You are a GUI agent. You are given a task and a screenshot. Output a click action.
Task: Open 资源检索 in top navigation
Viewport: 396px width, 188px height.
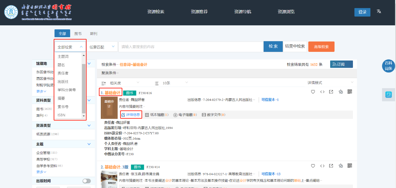[156, 12]
